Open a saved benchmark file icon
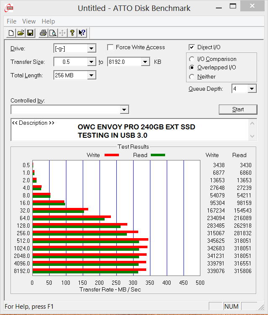Viewport: 268px width, 315px height. click(21, 33)
